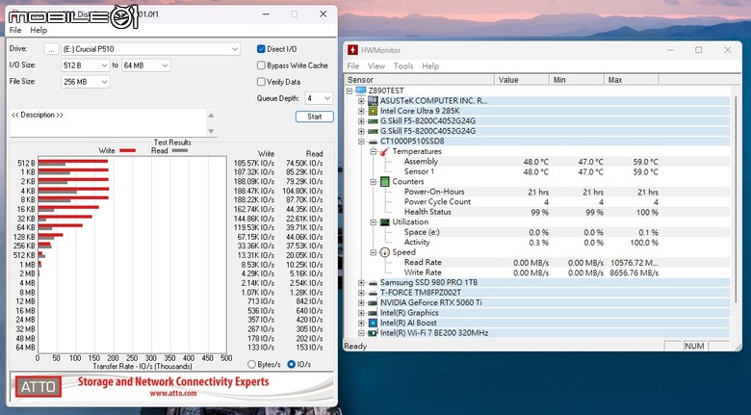Viewport: 751px width, 415px height.
Task: Click the Description scroll down arrow
Action: tap(211, 131)
